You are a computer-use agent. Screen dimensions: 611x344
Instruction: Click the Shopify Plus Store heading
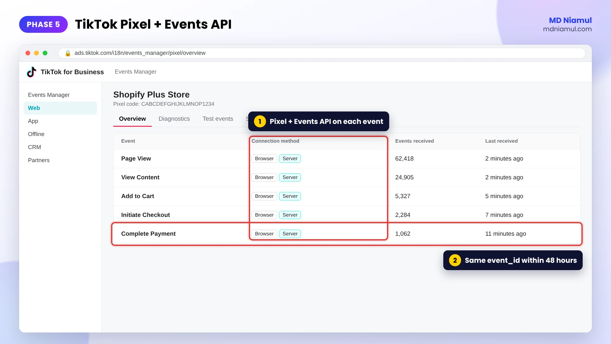151,95
